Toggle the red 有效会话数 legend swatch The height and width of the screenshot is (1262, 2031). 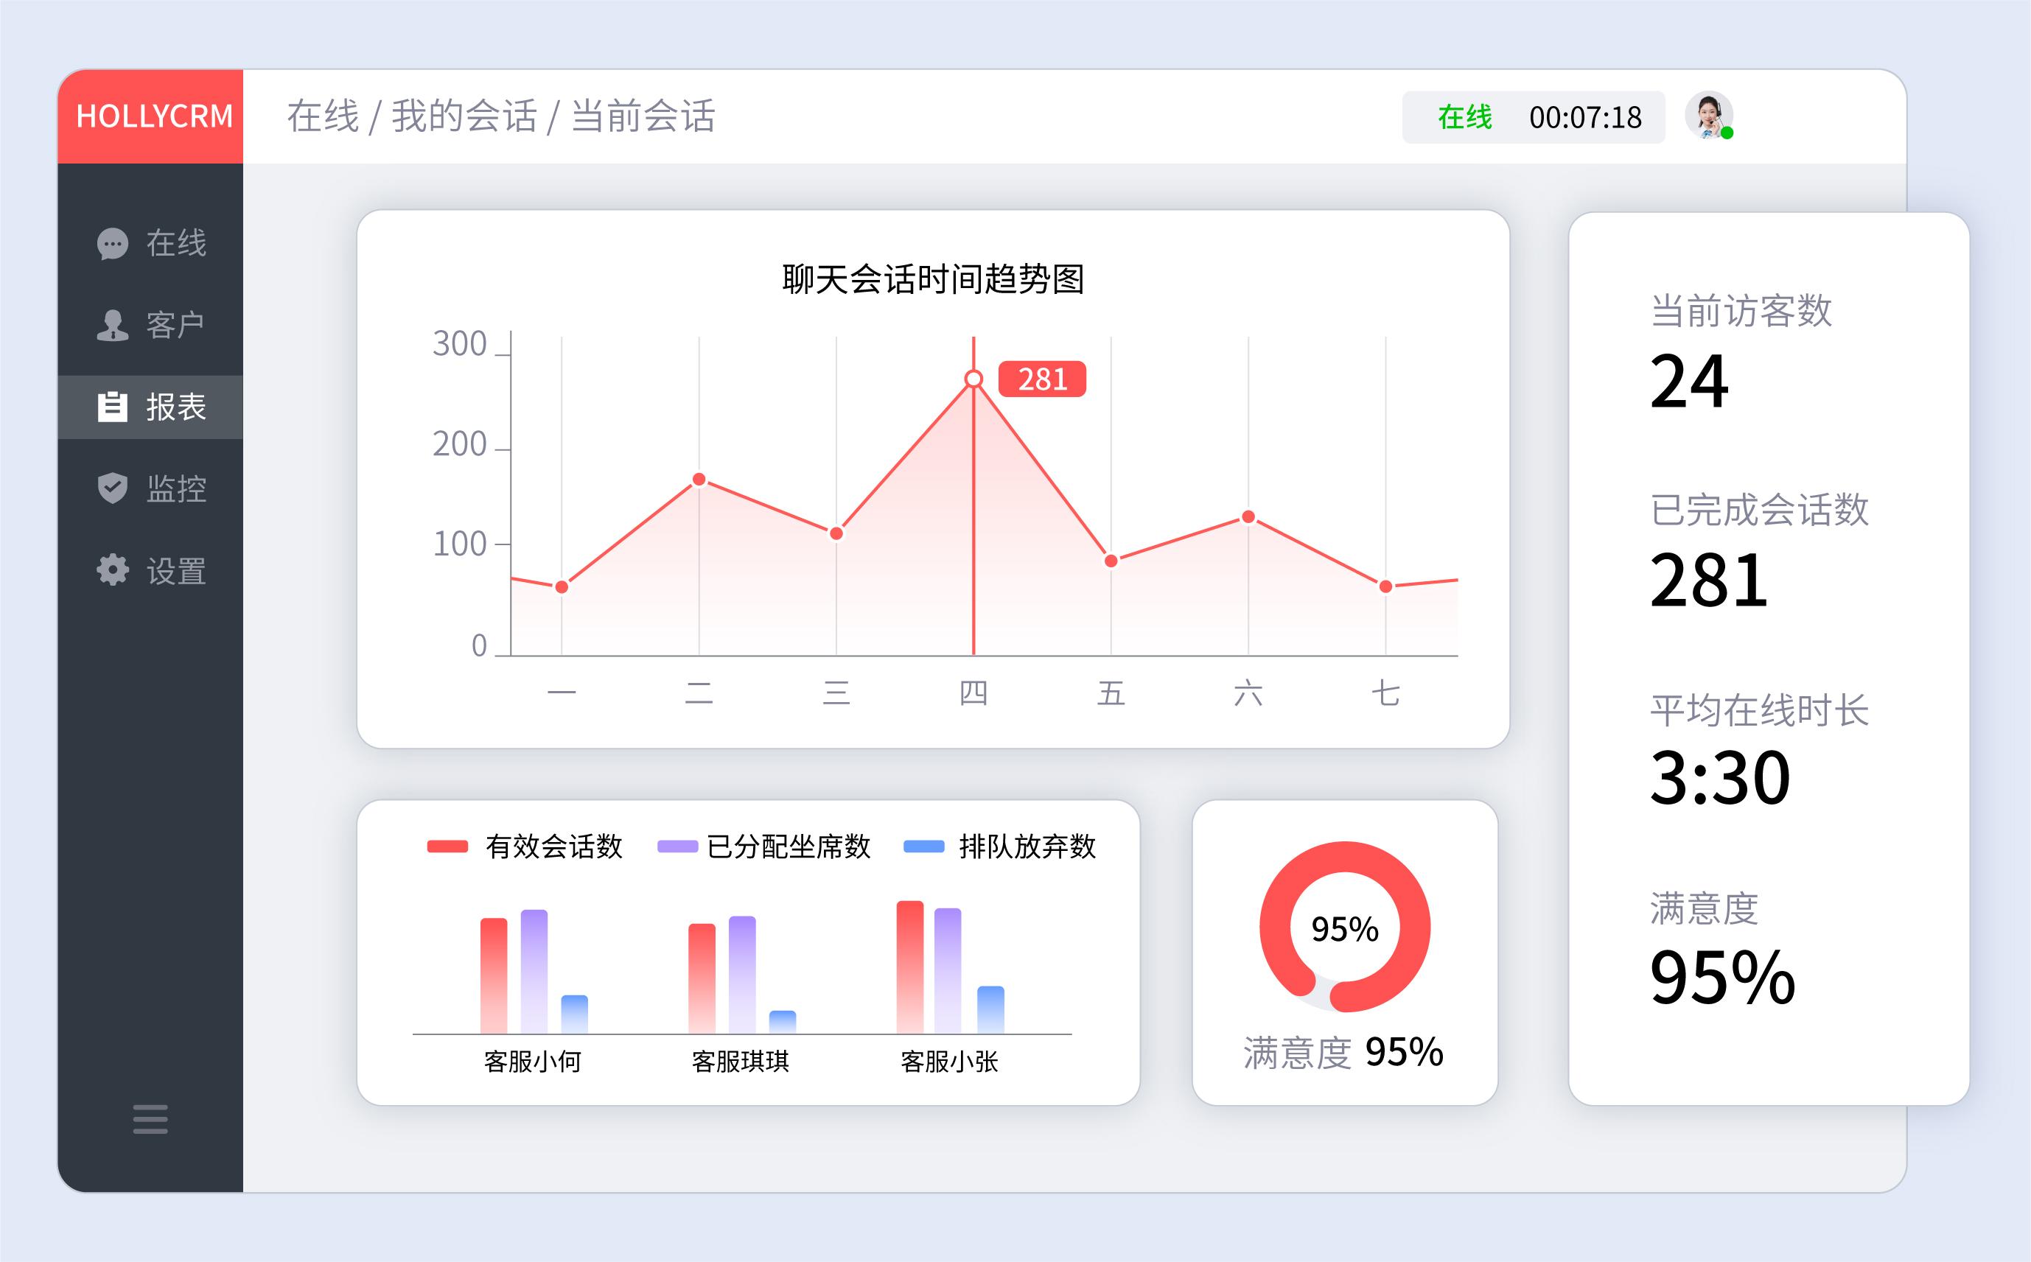coord(447,846)
